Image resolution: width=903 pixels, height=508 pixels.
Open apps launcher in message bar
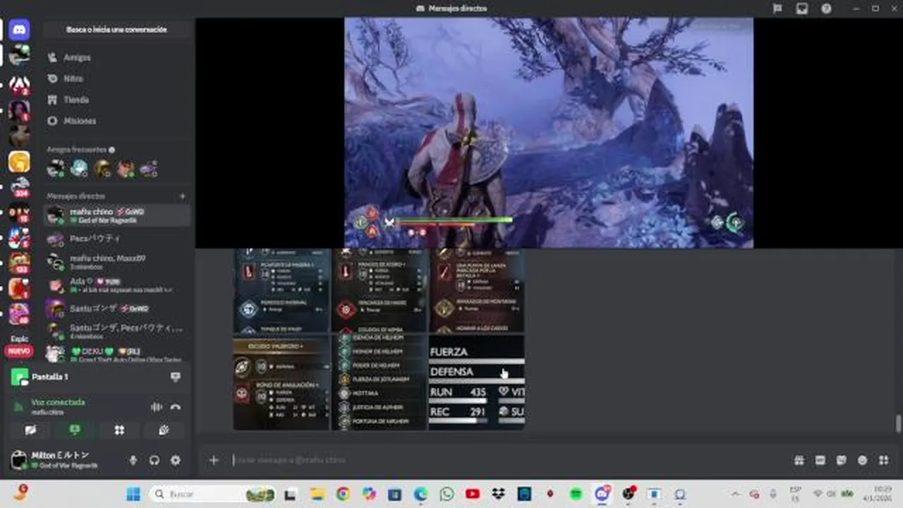click(883, 460)
